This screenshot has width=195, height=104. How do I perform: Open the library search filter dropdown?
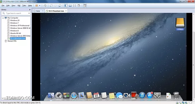29,13
